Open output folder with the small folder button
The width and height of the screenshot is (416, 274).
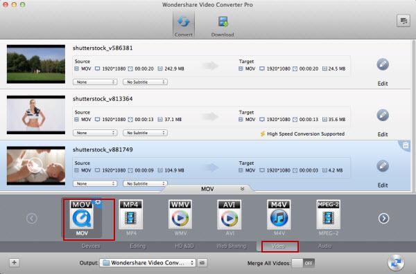point(202,263)
